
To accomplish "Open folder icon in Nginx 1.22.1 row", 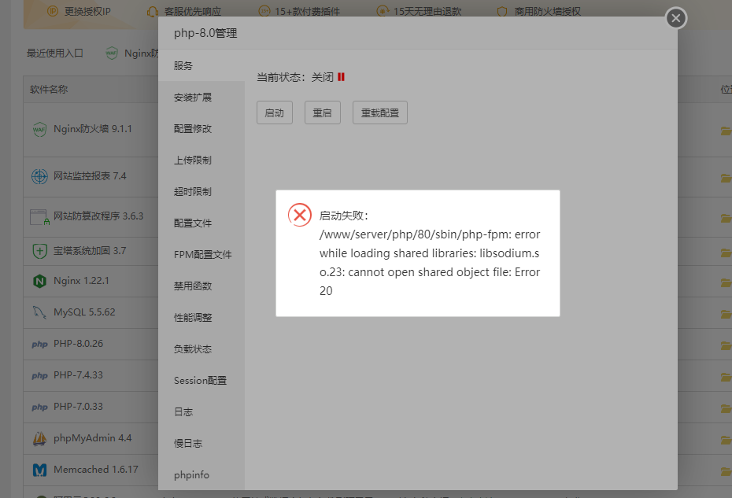I will [726, 283].
